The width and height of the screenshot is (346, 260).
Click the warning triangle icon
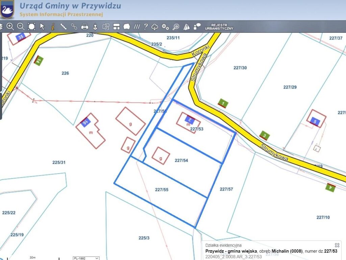coord(187,27)
